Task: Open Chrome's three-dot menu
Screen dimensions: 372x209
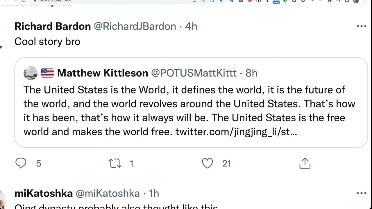Action: click(365, 1)
